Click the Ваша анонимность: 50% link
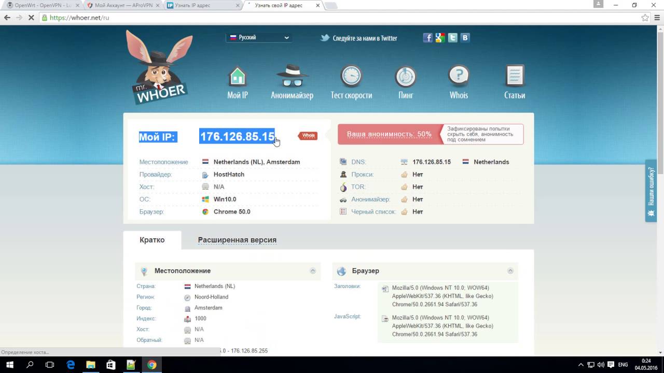This screenshot has width=664, height=373. (389, 134)
